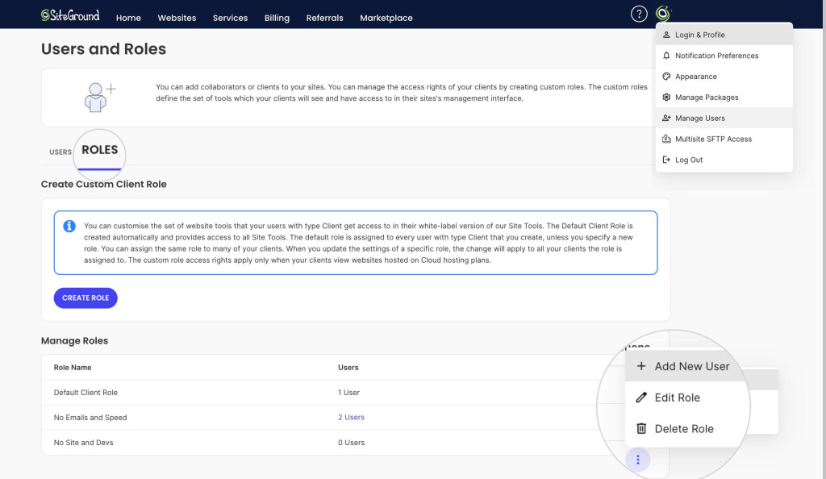
Task: Click the gear icon beside Manage Packages
Action: pyautogui.click(x=666, y=98)
